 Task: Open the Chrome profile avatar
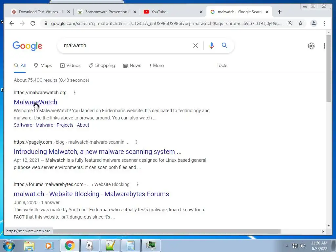pyautogui.click(x=313, y=23)
